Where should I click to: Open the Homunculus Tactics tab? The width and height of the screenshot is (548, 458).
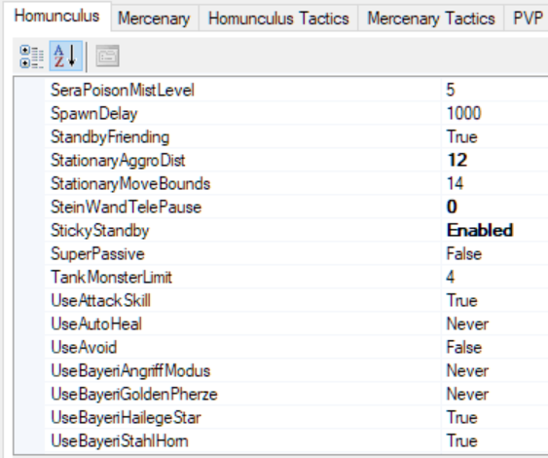(278, 19)
